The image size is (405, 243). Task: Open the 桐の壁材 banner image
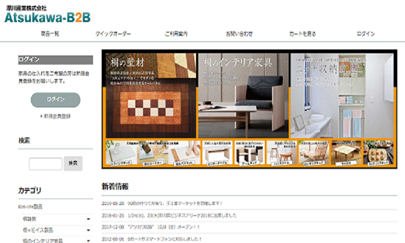pyautogui.click(x=151, y=95)
